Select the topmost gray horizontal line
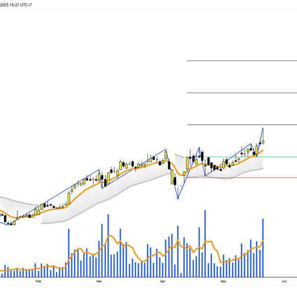Screen dimensions: 297x297 [242, 60]
